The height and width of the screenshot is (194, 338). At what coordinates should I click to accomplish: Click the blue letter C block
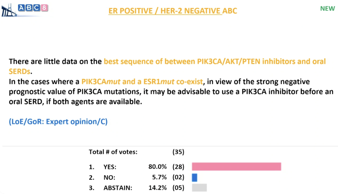tap(37, 8)
